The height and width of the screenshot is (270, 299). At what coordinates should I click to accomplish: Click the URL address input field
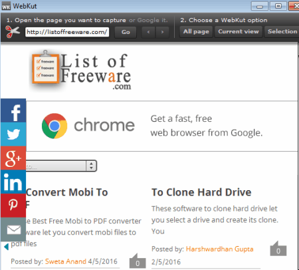click(x=67, y=32)
